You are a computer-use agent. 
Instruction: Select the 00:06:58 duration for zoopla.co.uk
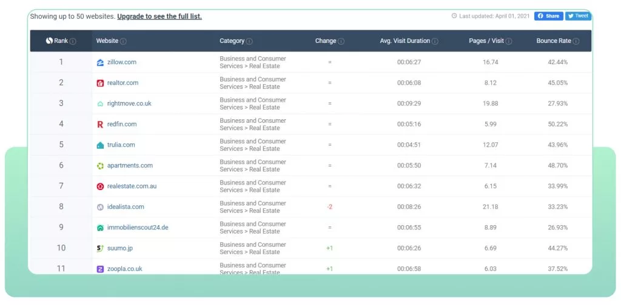(409, 269)
